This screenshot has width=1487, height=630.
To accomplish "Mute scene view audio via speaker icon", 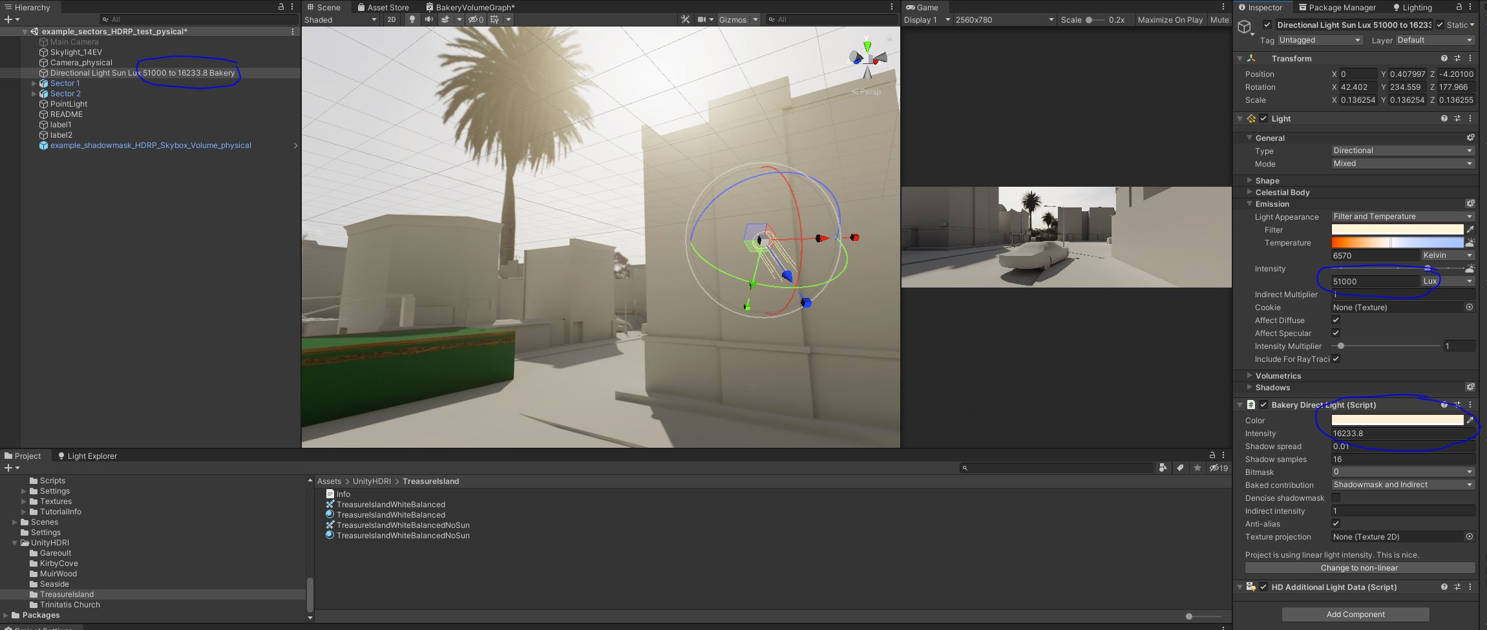I will (428, 19).
